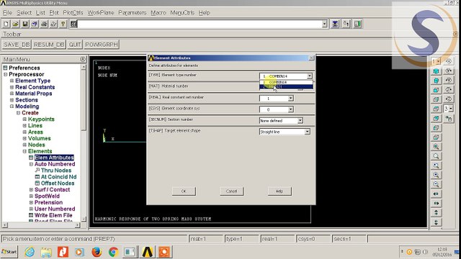The height and width of the screenshot is (259, 461).
Task: Open the Element coordinate sys dropdown
Action: click(x=291, y=109)
